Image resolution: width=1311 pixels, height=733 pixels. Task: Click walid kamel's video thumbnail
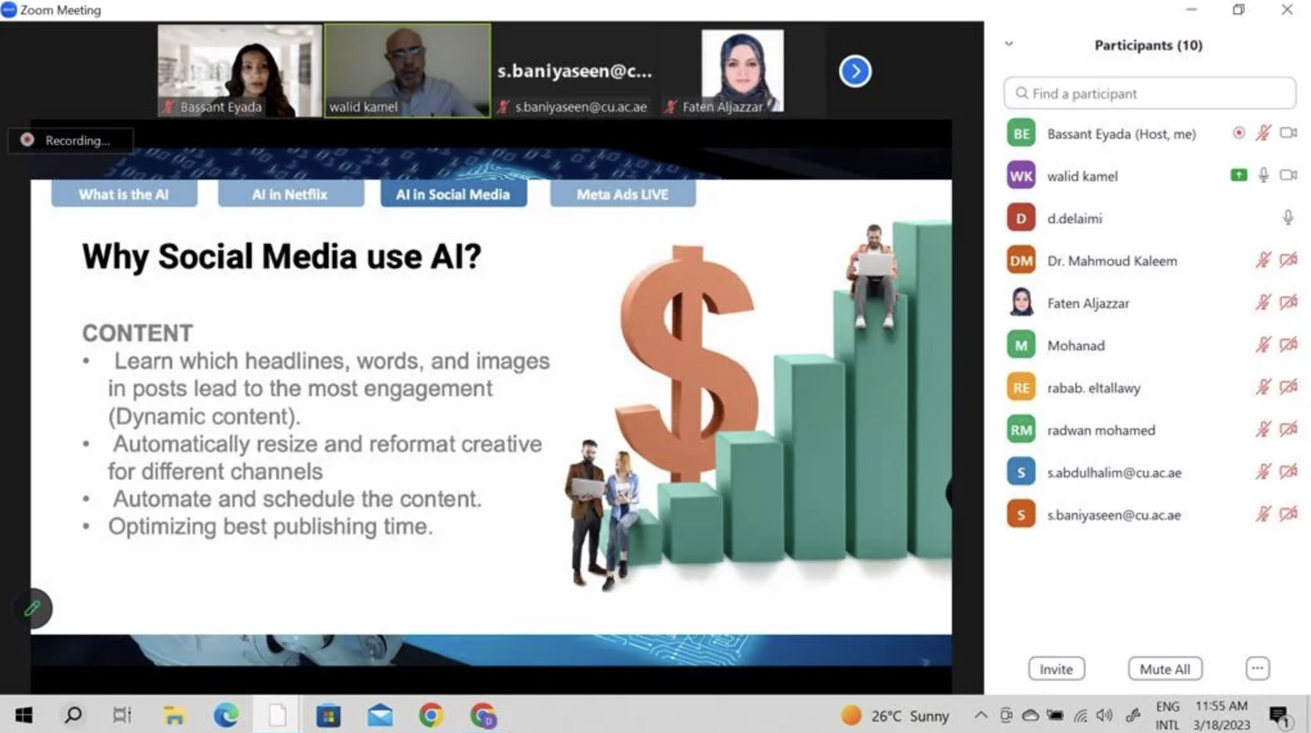(x=407, y=70)
